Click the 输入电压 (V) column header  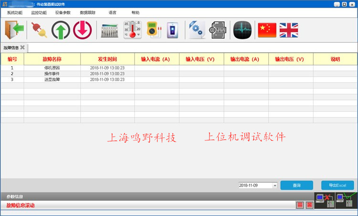201,59
